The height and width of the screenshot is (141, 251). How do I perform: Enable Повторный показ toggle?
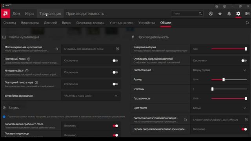pyautogui.click(x=115, y=61)
